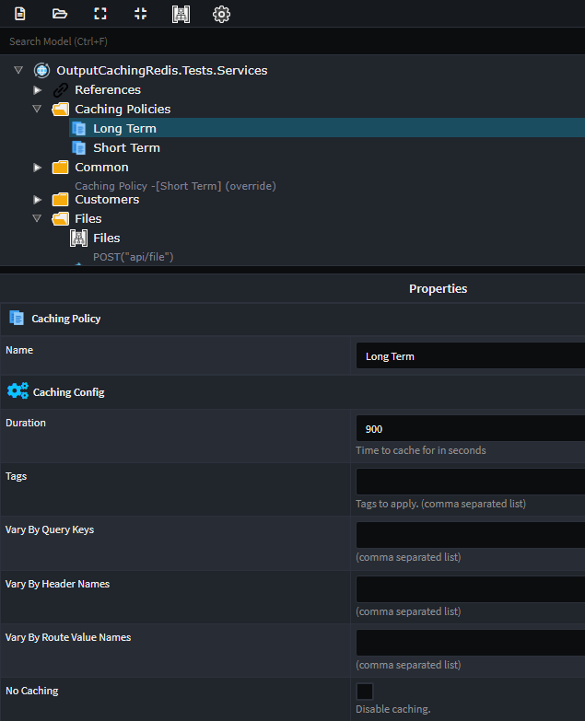Click the Search Model field
Viewport: 585px width, 721px height.
click(x=293, y=41)
